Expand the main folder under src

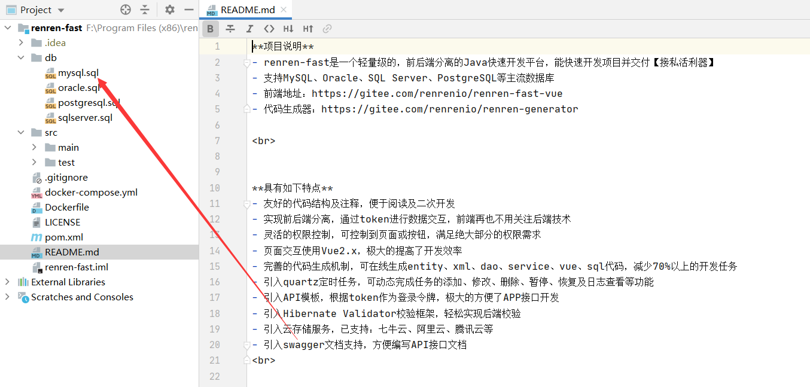point(34,147)
